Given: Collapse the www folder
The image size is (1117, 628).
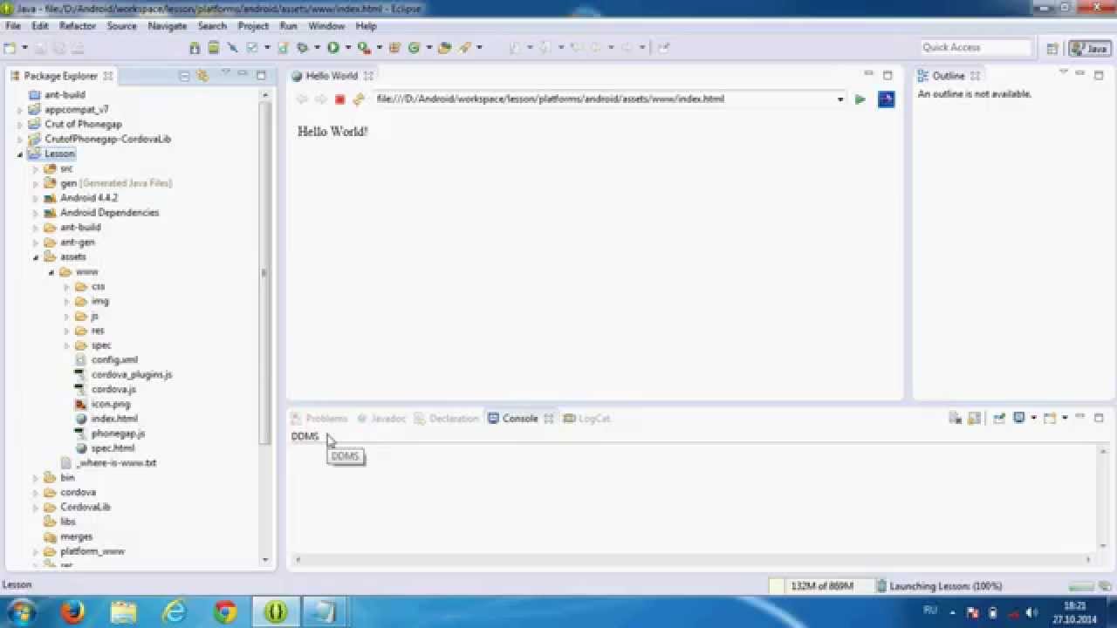Looking at the screenshot, I should click(51, 272).
